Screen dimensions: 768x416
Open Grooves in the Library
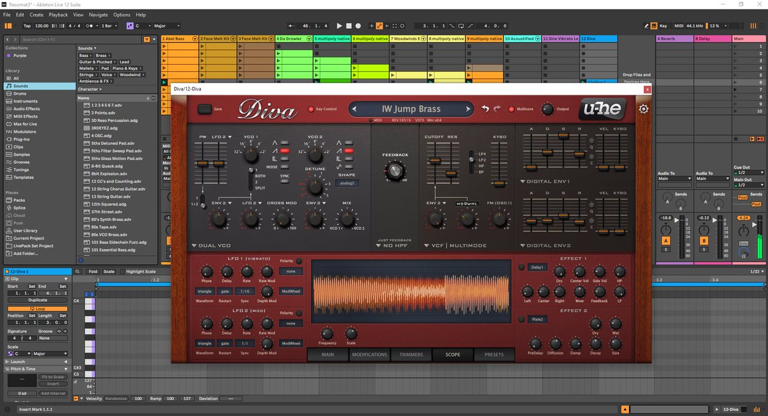22,162
